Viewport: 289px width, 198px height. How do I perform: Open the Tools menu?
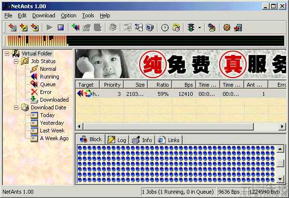(88, 15)
